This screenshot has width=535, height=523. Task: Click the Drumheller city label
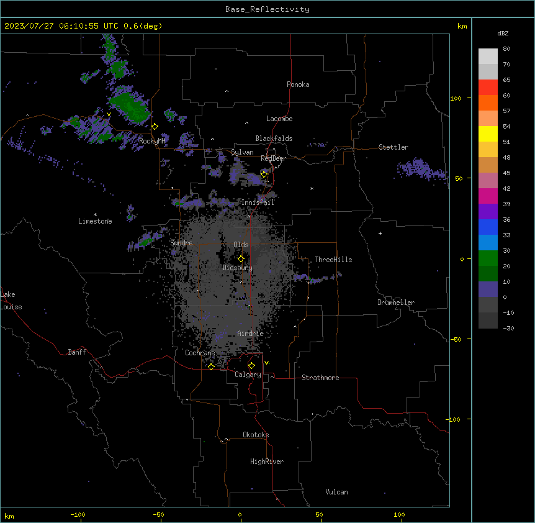396,302
